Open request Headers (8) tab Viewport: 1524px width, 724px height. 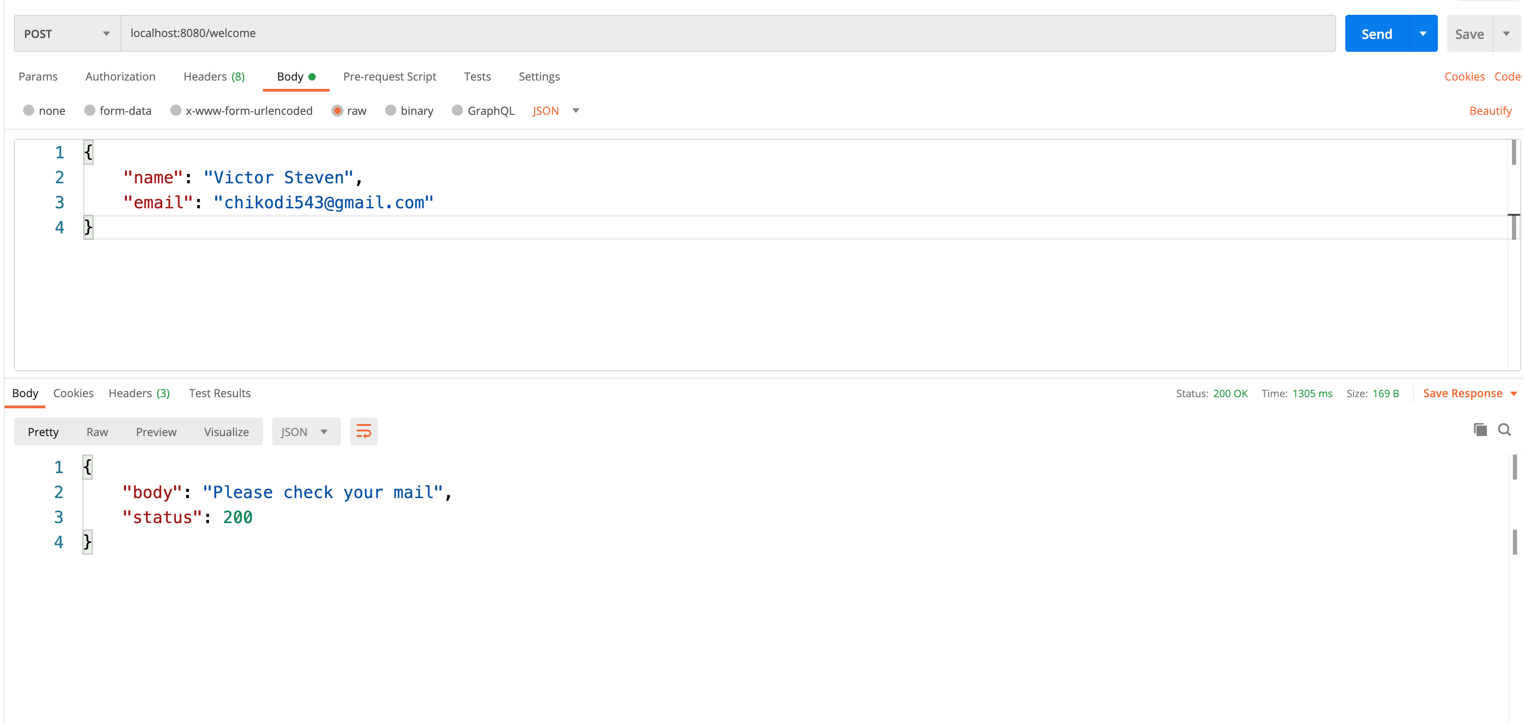[x=213, y=76]
